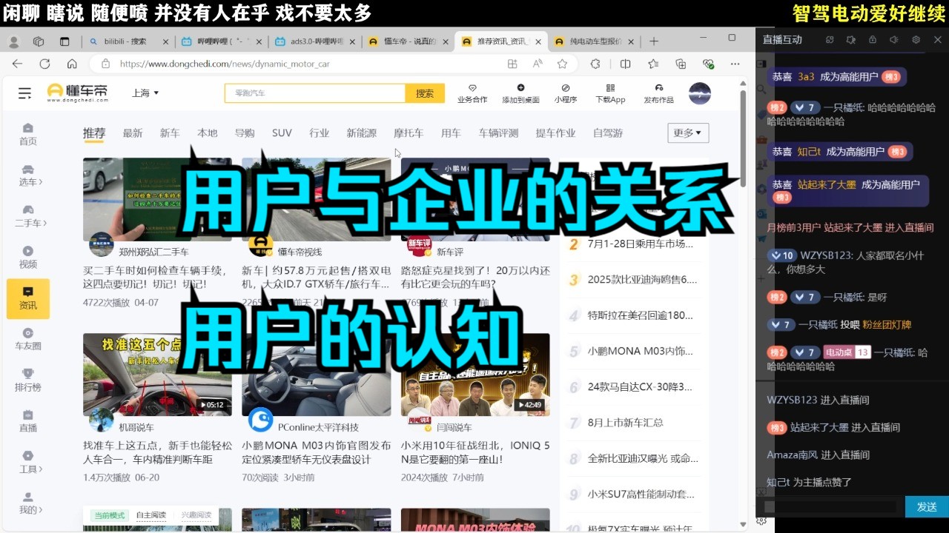
Task: Select 自主阅读 reading mode
Action: coord(152,515)
